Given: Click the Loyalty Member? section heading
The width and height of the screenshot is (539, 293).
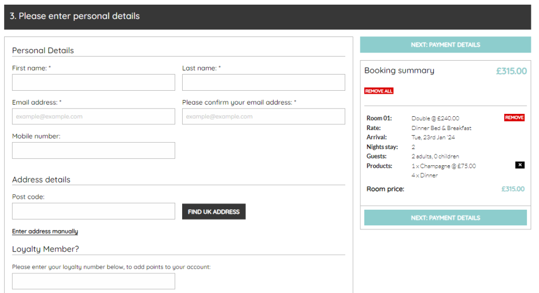Looking at the screenshot, I should [x=46, y=249].
